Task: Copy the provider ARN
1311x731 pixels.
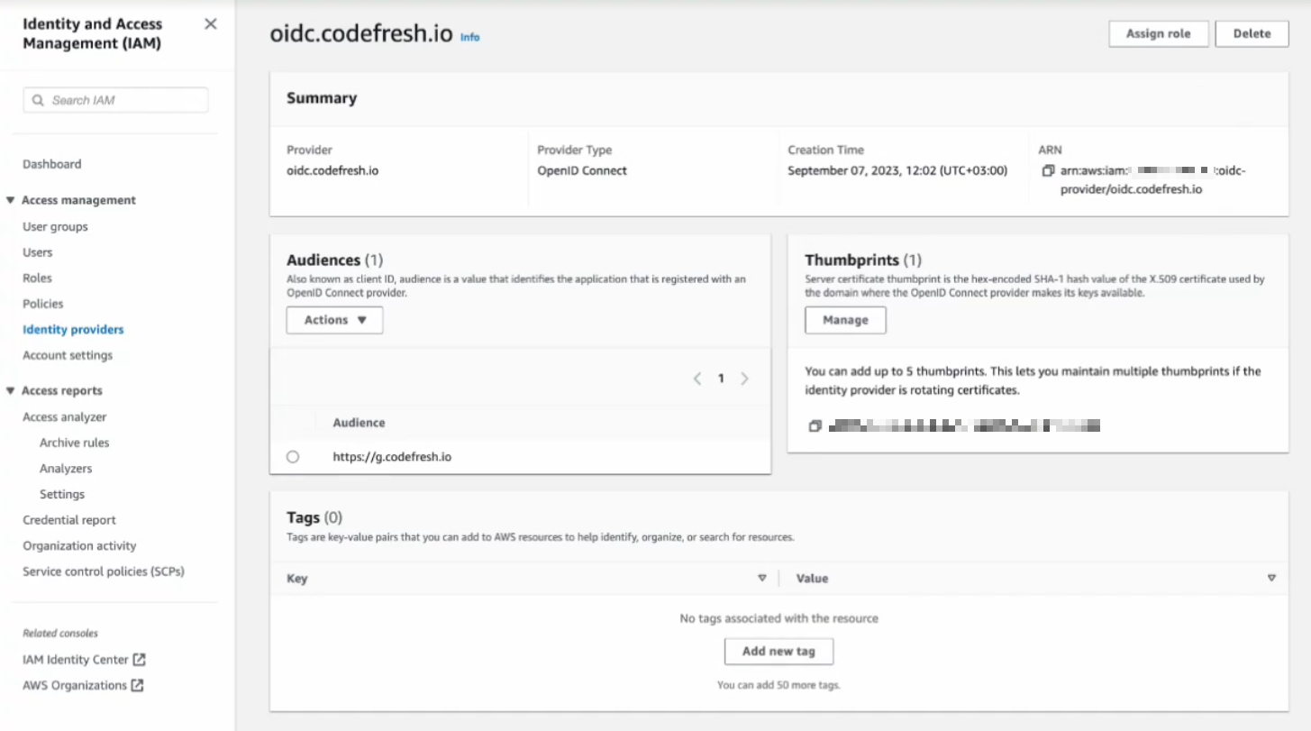Action: [x=1047, y=171]
